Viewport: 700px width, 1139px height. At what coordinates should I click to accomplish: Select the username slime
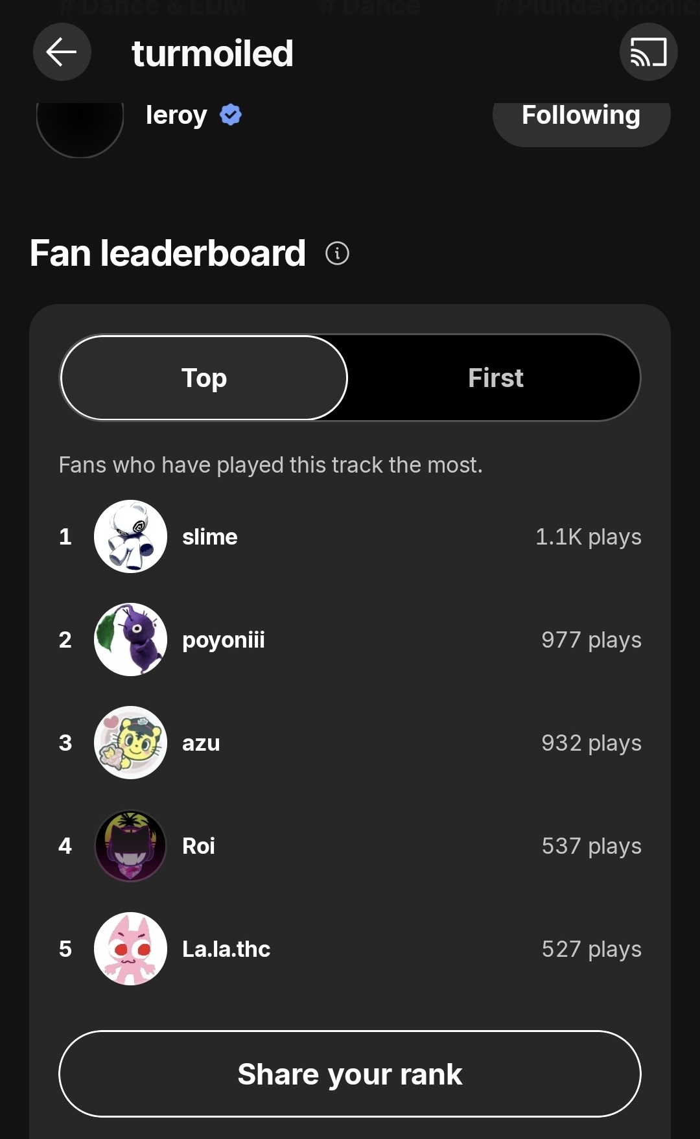pyautogui.click(x=210, y=537)
